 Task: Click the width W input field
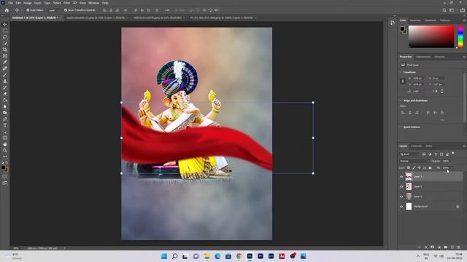click(x=418, y=78)
